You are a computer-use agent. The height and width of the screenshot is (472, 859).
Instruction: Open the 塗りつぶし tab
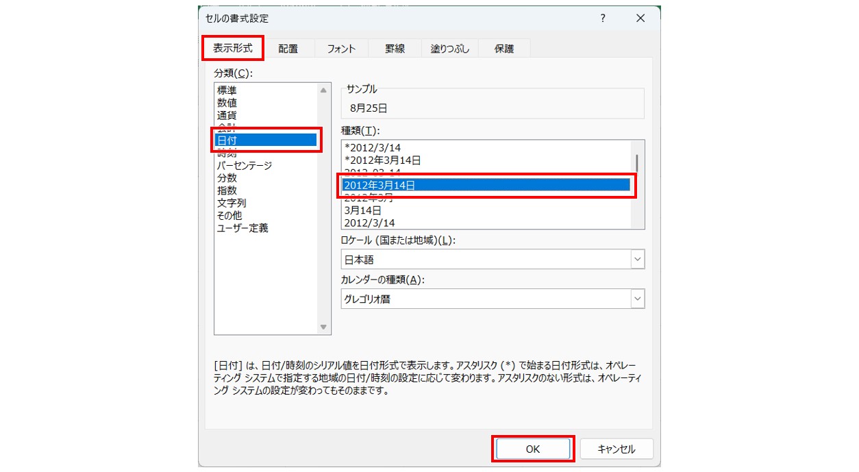pos(449,49)
